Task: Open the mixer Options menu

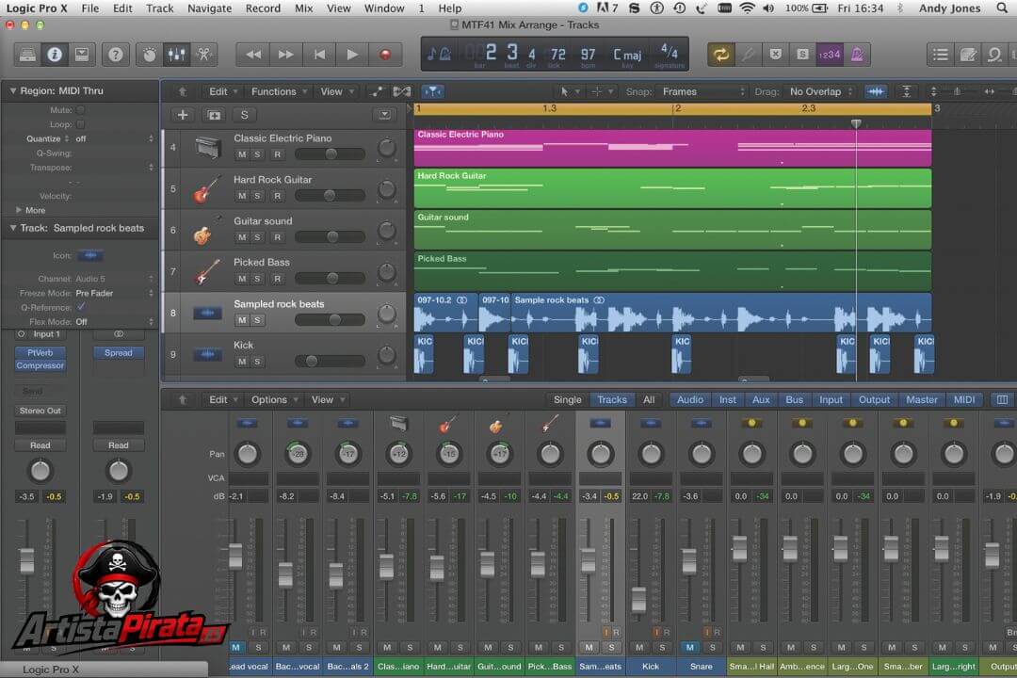Action: coord(274,399)
